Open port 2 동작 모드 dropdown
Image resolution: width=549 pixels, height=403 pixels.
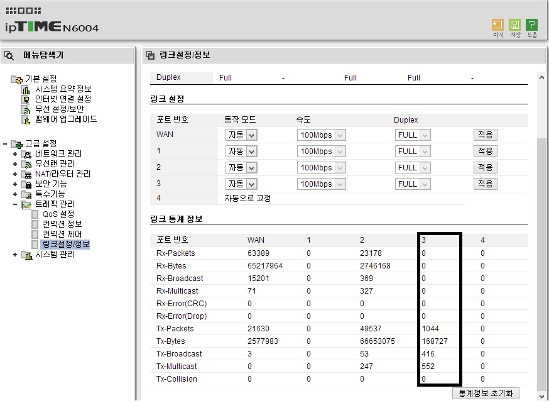pyautogui.click(x=242, y=167)
